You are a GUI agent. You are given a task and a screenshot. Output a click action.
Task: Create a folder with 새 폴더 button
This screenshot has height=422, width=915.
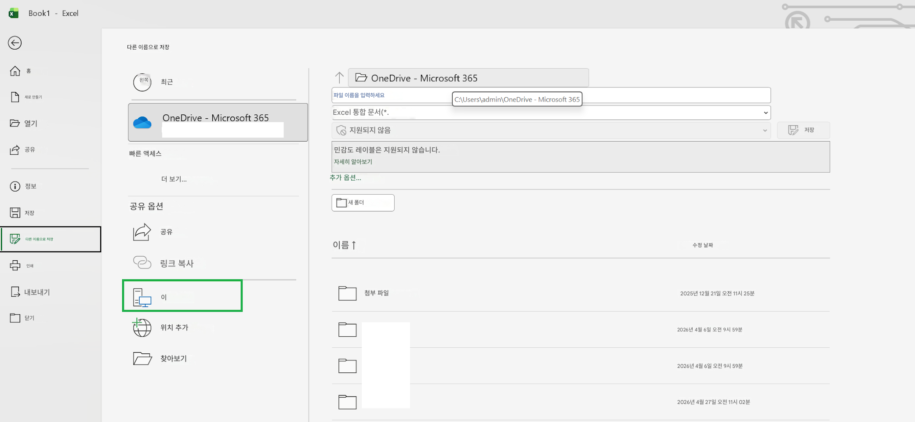[363, 203]
